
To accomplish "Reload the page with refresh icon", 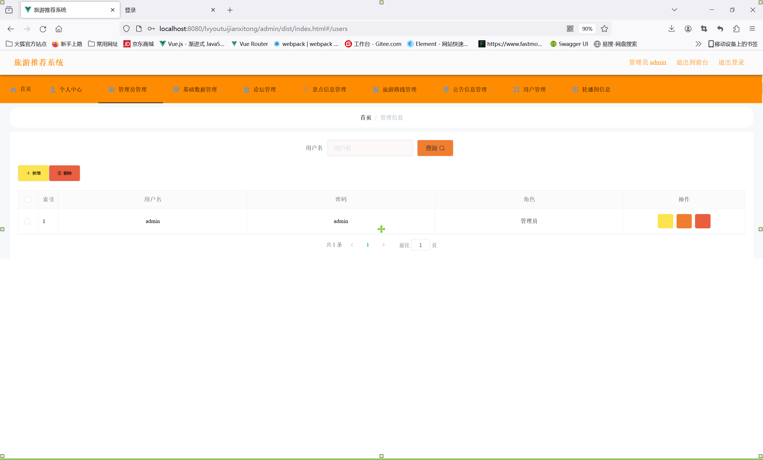I will coord(43,29).
